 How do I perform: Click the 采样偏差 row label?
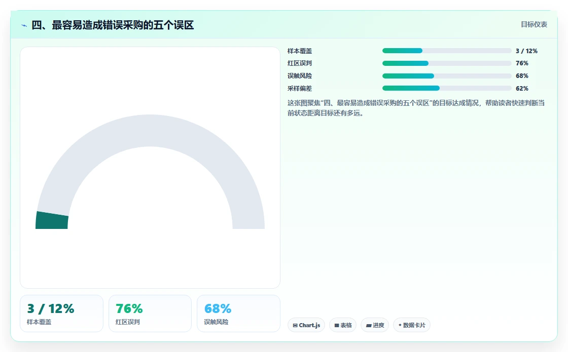coord(300,88)
